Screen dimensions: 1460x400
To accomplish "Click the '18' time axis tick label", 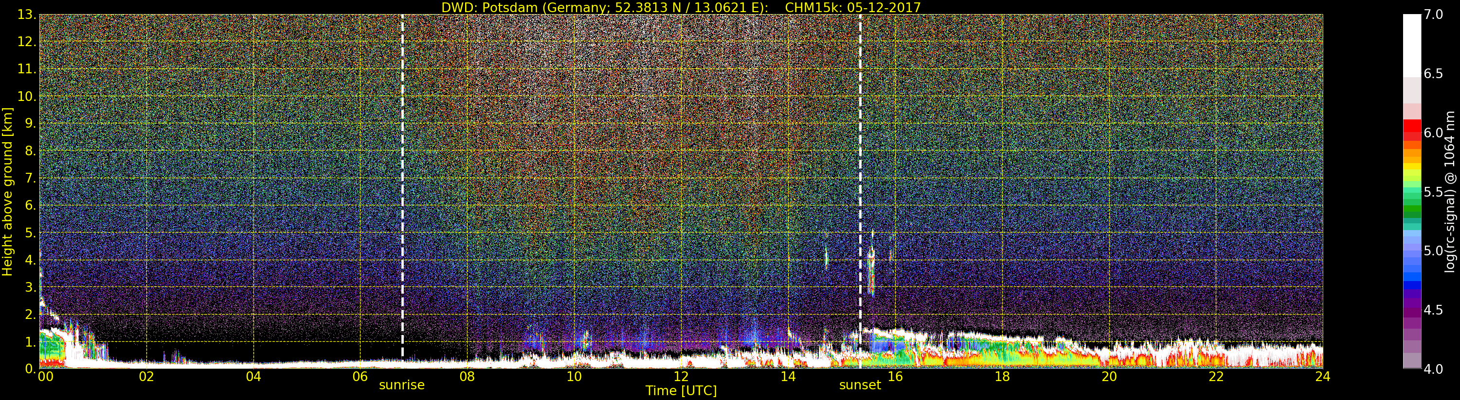I will (1002, 377).
